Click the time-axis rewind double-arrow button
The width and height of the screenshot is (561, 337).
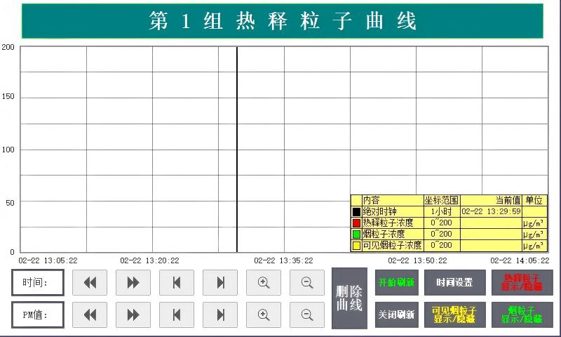pos(90,282)
